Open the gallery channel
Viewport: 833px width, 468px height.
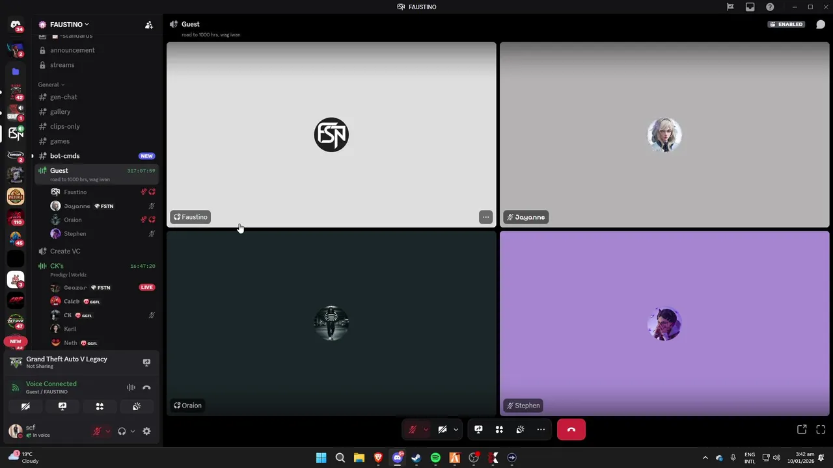96,112
